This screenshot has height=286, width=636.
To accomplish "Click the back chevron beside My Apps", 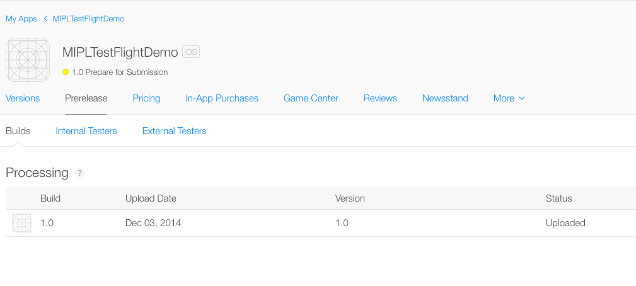I will (45, 19).
